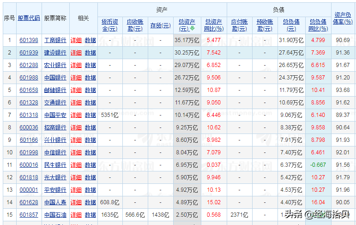Open stock code 601328 link
Screen dimensions: 356x225
tap(29, 103)
